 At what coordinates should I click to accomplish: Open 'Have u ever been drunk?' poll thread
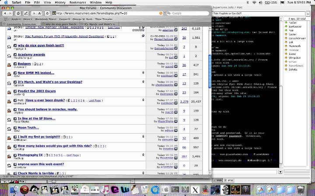[45, 100]
